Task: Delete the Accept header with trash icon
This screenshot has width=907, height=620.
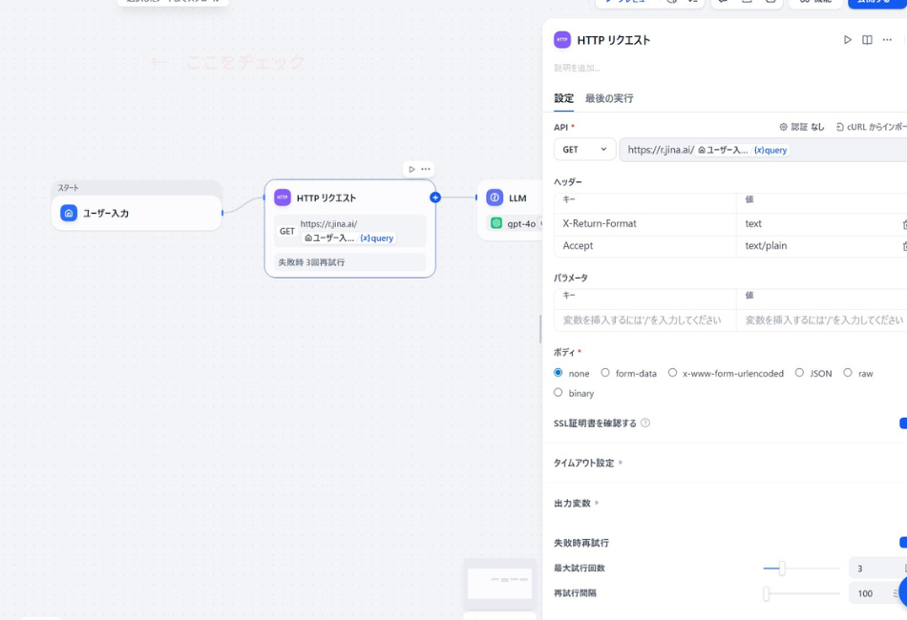Action: (903, 245)
